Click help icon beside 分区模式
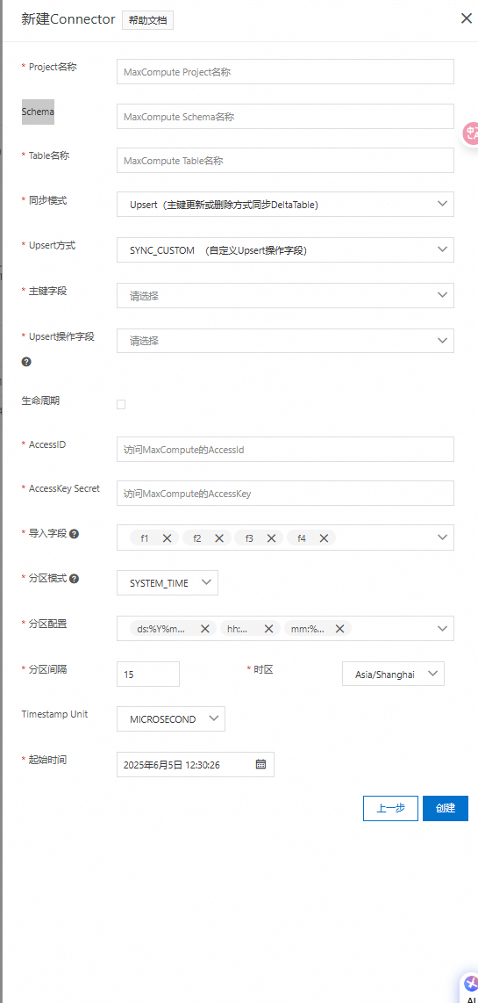This screenshot has height=1003, width=478. click(x=75, y=578)
